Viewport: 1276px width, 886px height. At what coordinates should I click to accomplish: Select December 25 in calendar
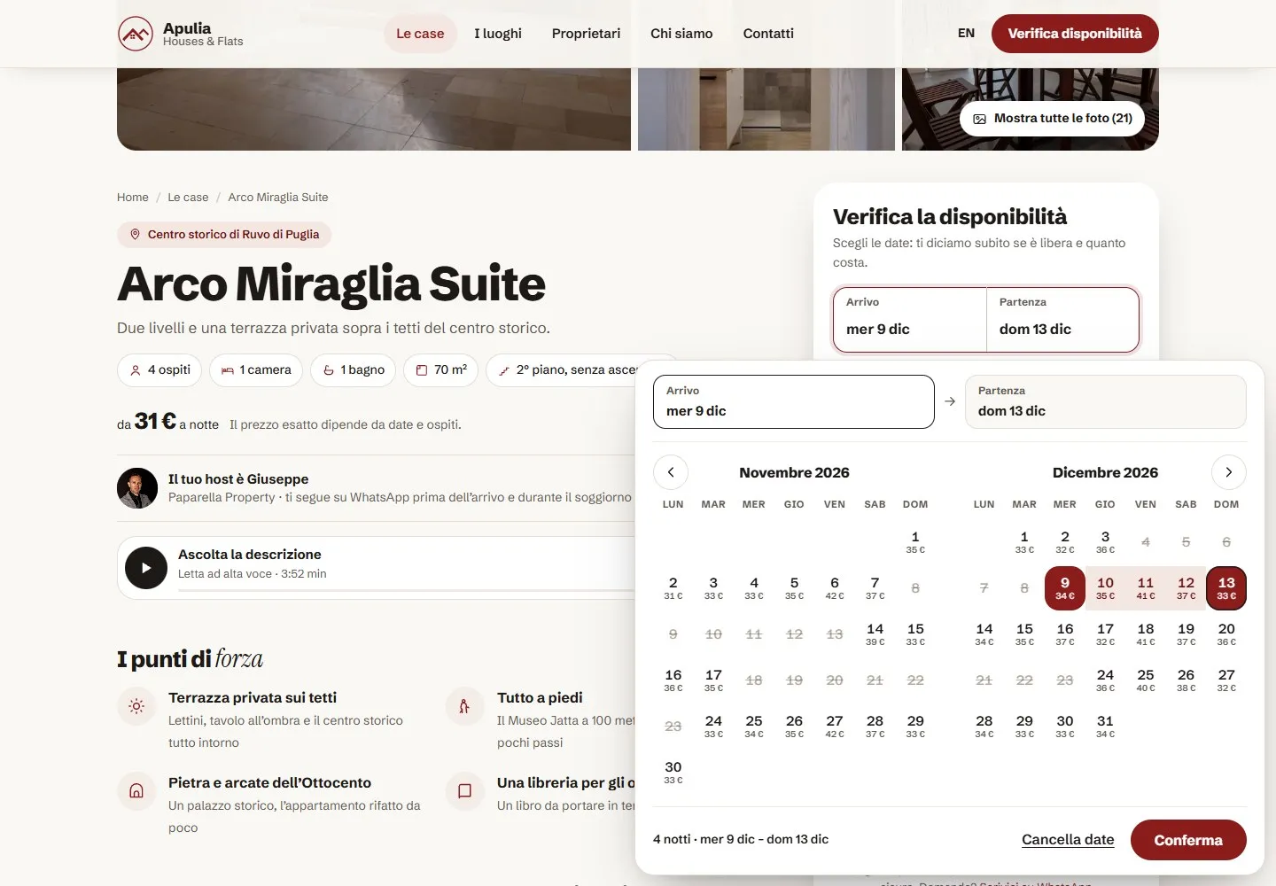[x=1146, y=680]
